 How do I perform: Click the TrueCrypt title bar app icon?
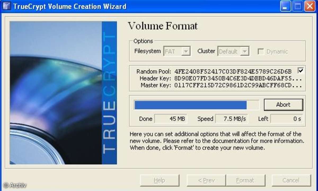(x=6, y=6)
